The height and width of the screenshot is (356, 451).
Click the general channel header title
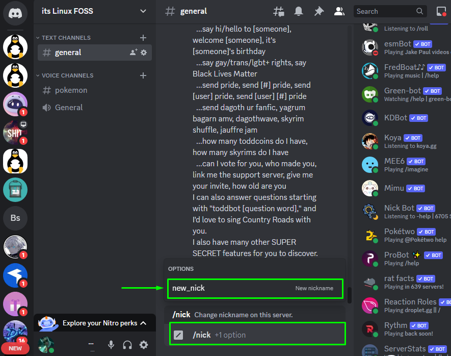(x=193, y=11)
